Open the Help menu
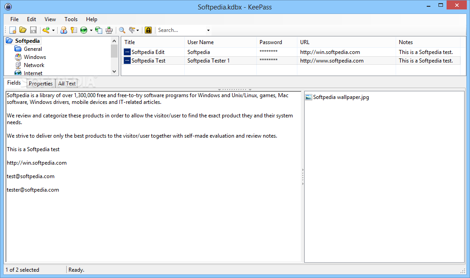Image resolution: width=470 pixels, height=278 pixels. [x=92, y=19]
